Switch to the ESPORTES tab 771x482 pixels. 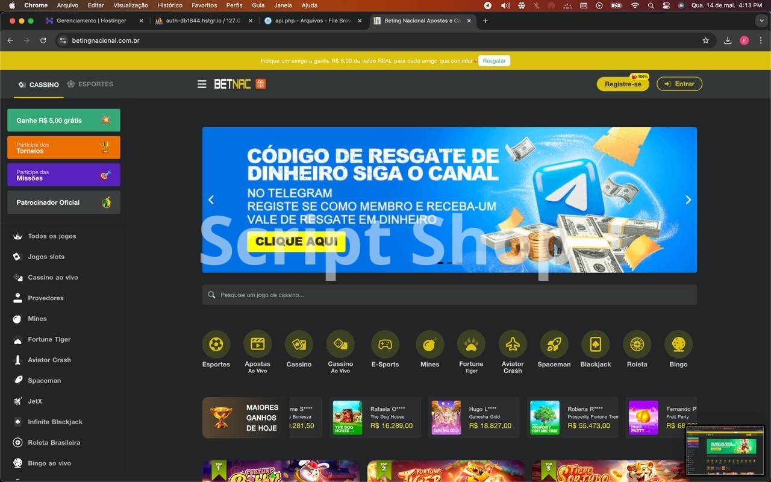pos(90,84)
